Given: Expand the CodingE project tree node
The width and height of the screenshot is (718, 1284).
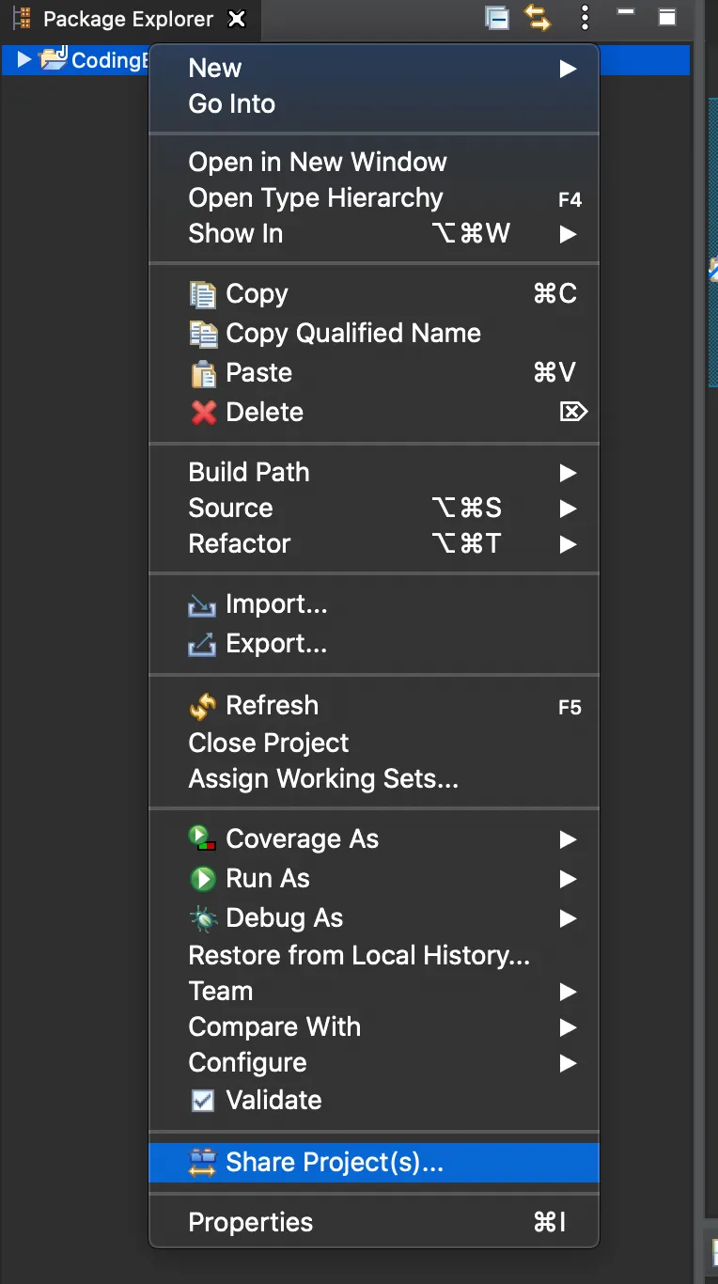Looking at the screenshot, I should pyautogui.click(x=24, y=60).
